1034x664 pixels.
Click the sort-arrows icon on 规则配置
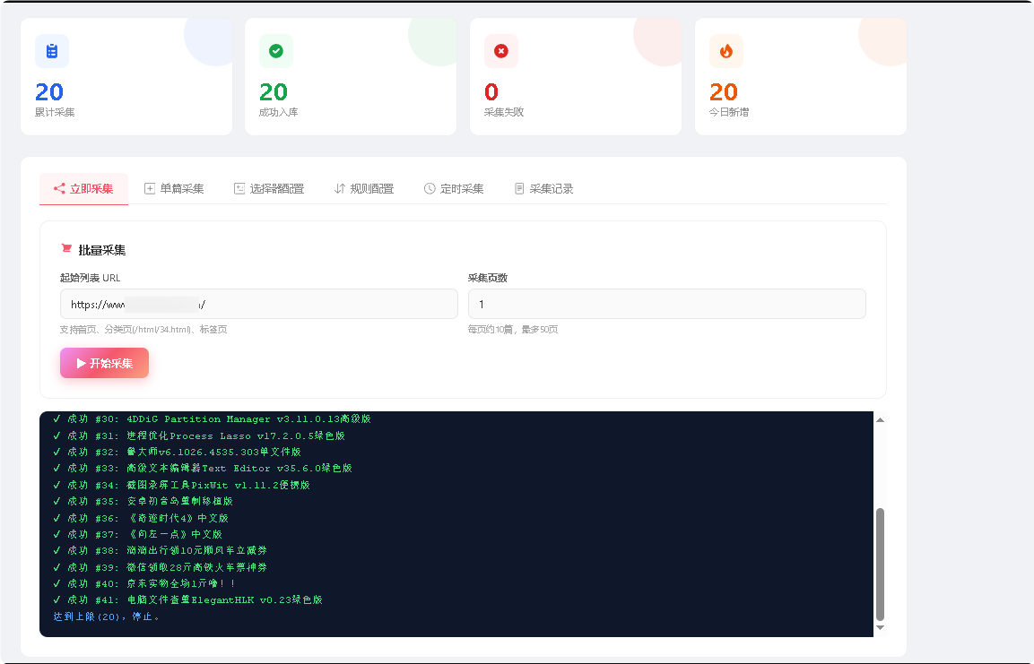339,188
